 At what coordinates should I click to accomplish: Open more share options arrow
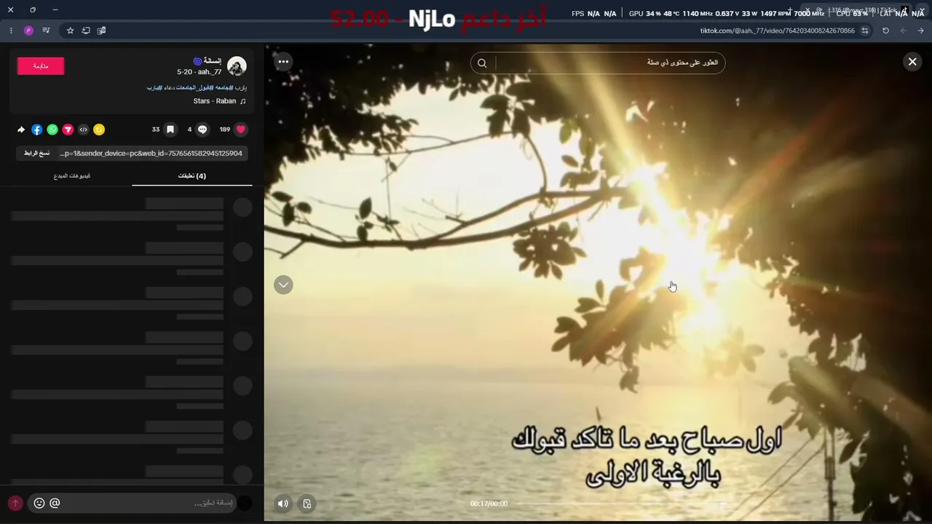[x=21, y=130]
